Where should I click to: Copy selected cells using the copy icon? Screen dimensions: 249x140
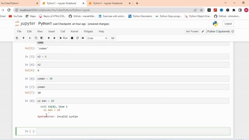[x=36, y=38]
